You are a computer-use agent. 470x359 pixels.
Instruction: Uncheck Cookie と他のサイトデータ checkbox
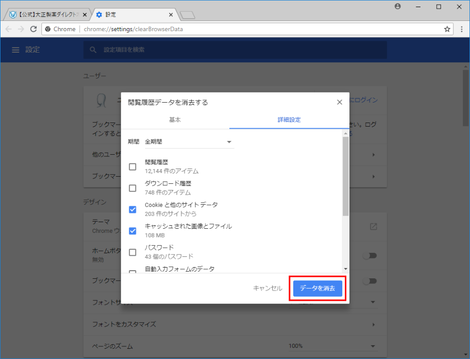tap(132, 209)
